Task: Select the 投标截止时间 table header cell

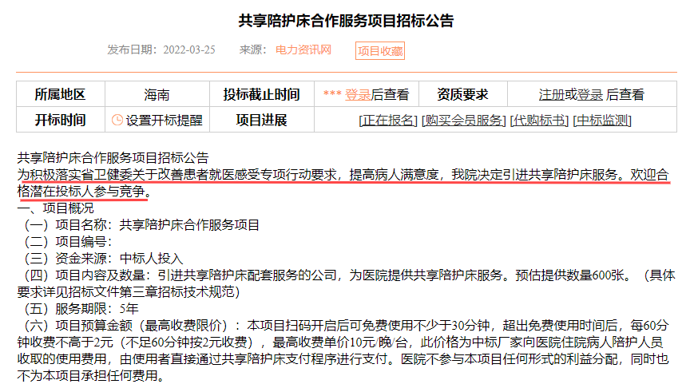Action: point(261,94)
